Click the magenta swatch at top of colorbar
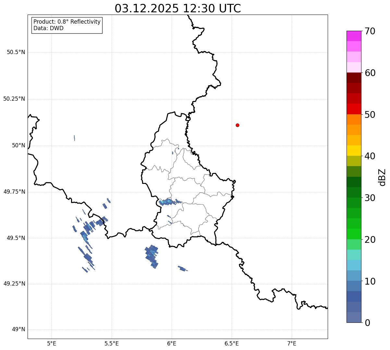Screen dimensions: 390x350 [x=354, y=36]
